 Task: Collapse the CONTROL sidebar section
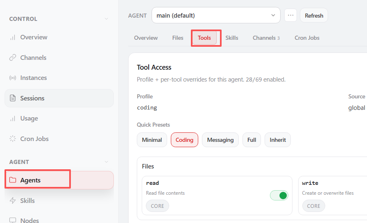(106, 19)
